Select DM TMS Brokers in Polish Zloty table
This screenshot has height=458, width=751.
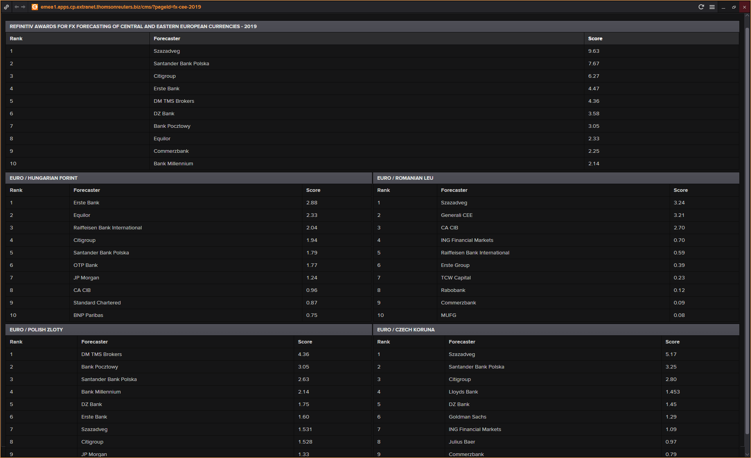(102, 354)
